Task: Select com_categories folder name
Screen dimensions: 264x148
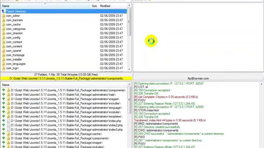Action: coord(16,29)
